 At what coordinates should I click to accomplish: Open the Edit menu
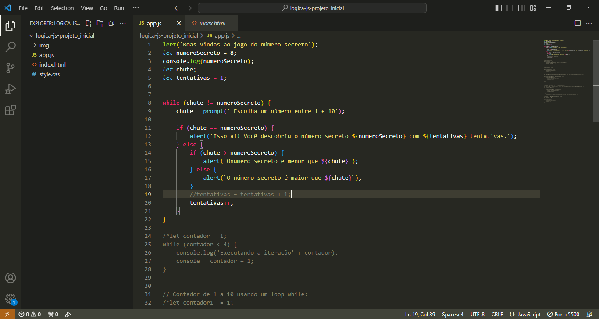click(39, 8)
